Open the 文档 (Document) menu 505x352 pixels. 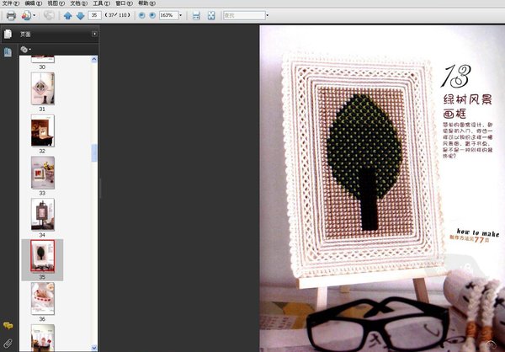click(78, 3)
